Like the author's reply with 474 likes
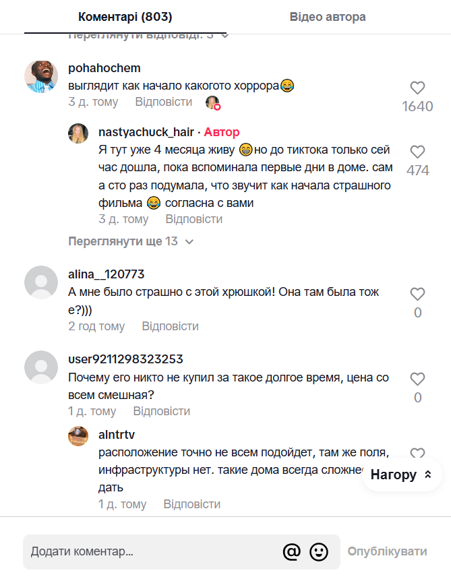 pyautogui.click(x=417, y=152)
